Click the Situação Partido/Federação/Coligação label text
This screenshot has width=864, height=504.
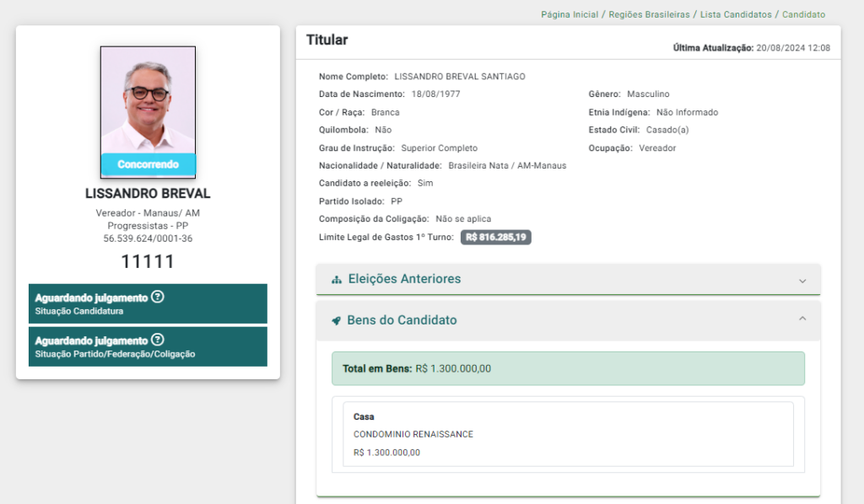click(x=115, y=354)
